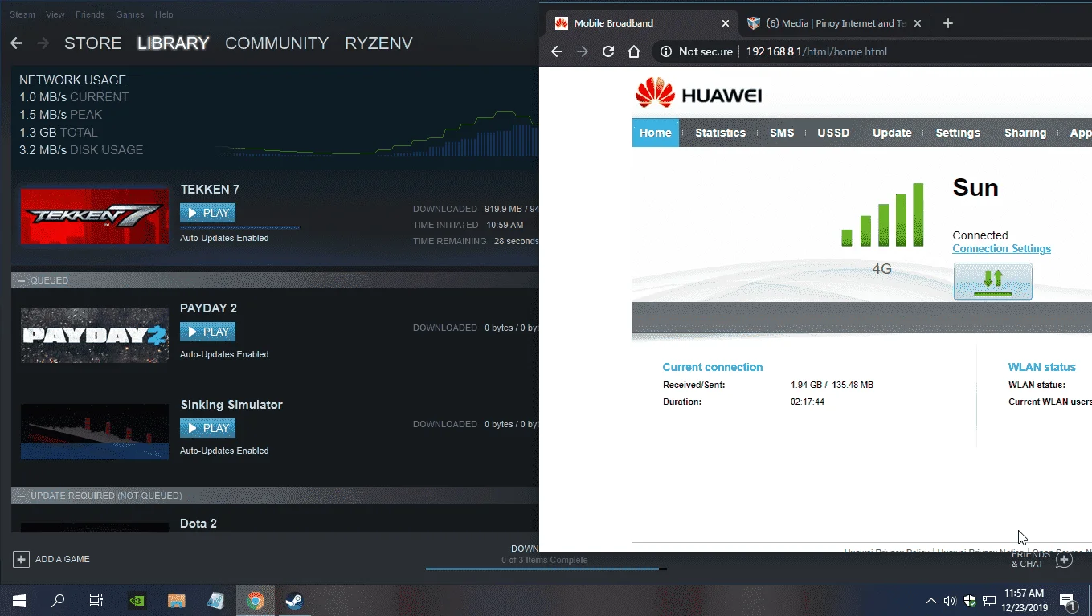Open the Steam COMMUNITY section
Image resolution: width=1092 pixels, height=616 pixels.
(277, 43)
